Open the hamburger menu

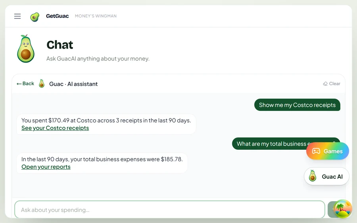click(17, 16)
